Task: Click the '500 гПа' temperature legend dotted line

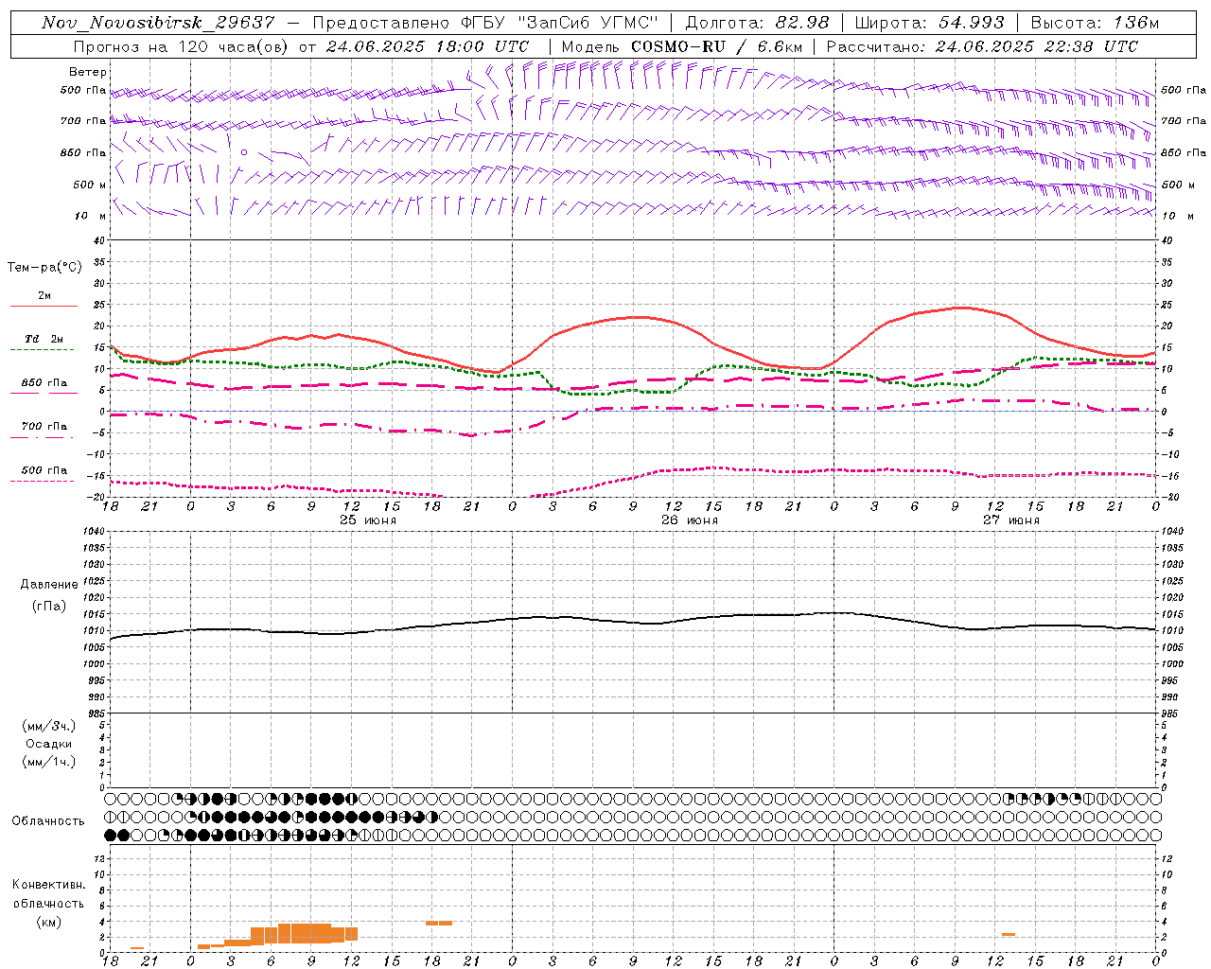Action: click(x=43, y=481)
